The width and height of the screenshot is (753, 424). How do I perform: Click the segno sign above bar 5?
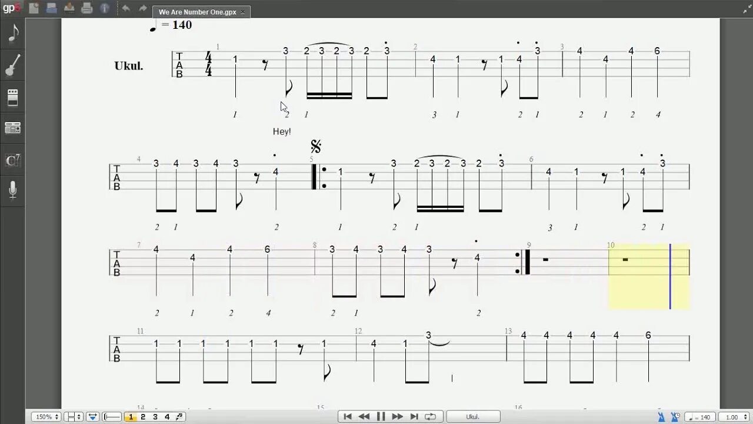click(316, 147)
